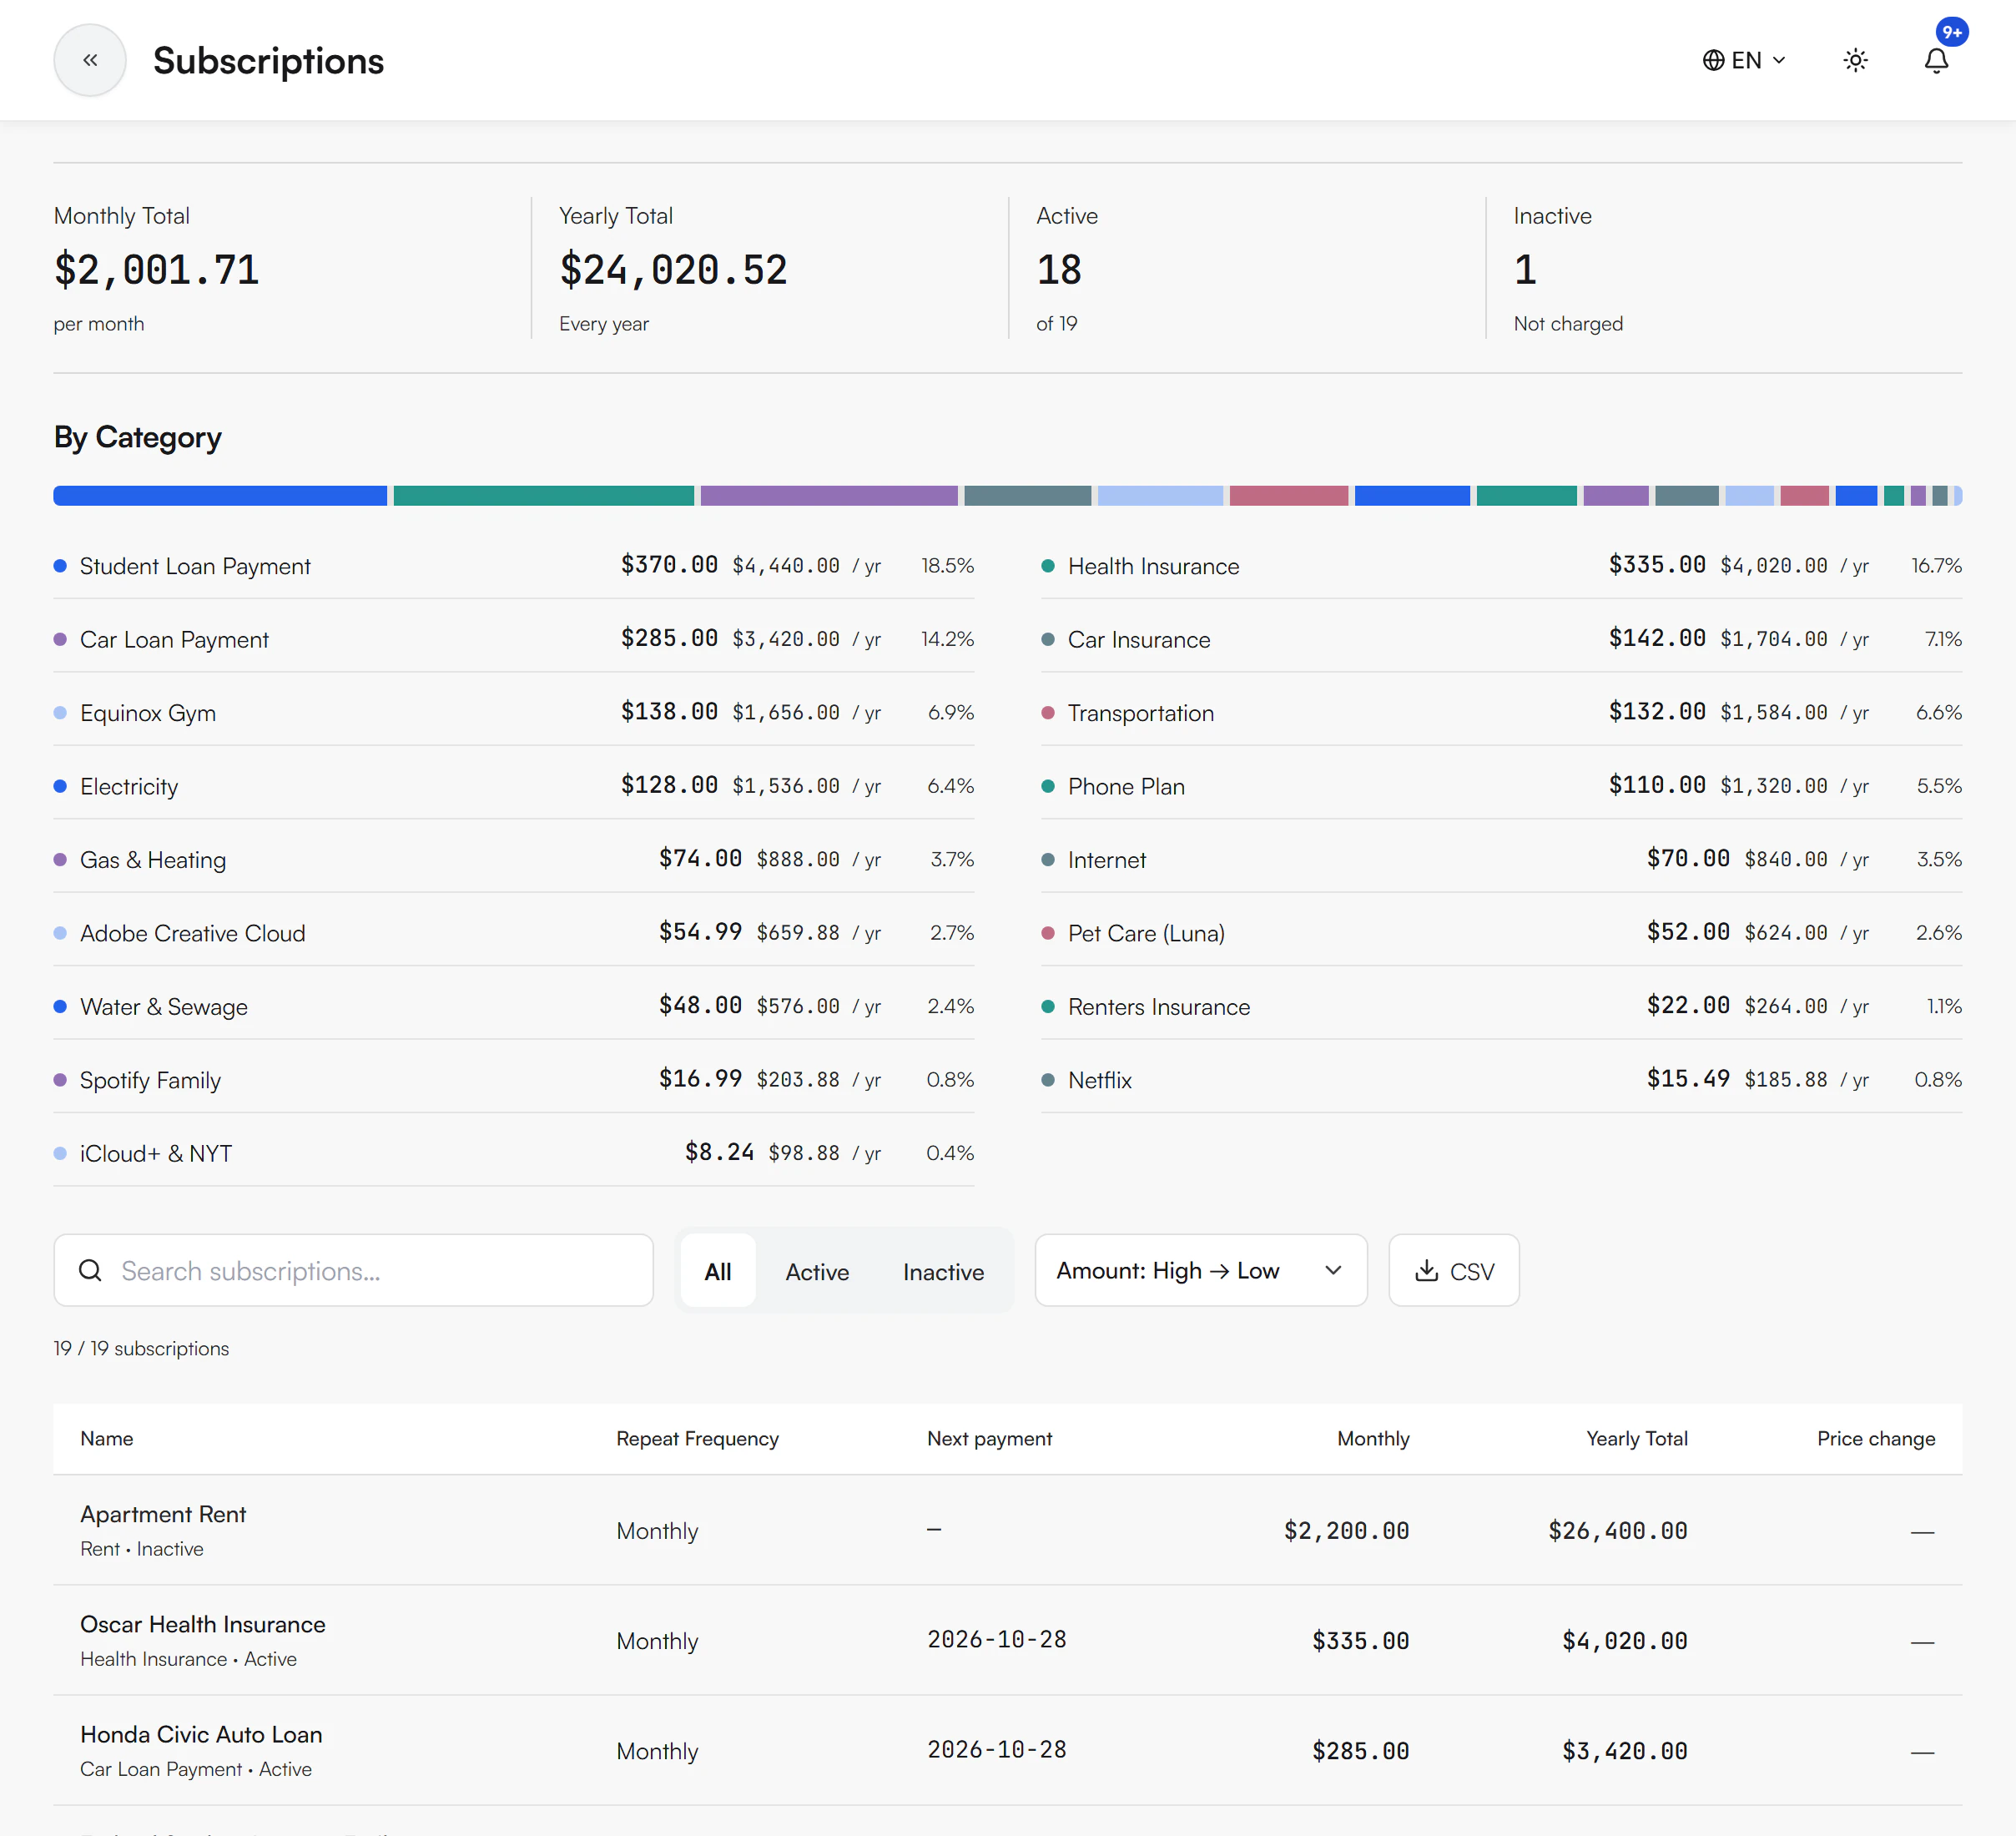This screenshot has width=2016, height=1836.
Task: Sort by Monthly column header
Action: pyautogui.click(x=1373, y=1438)
